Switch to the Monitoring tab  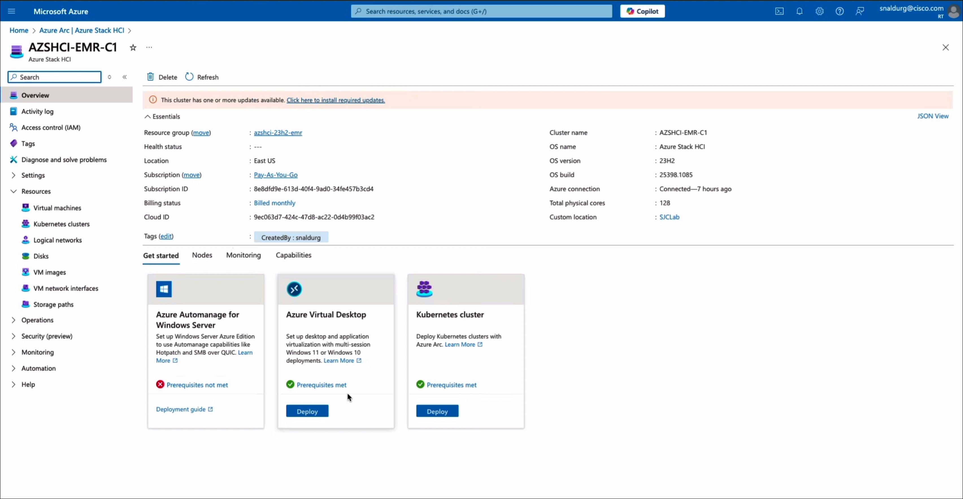(x=244, y=255)
